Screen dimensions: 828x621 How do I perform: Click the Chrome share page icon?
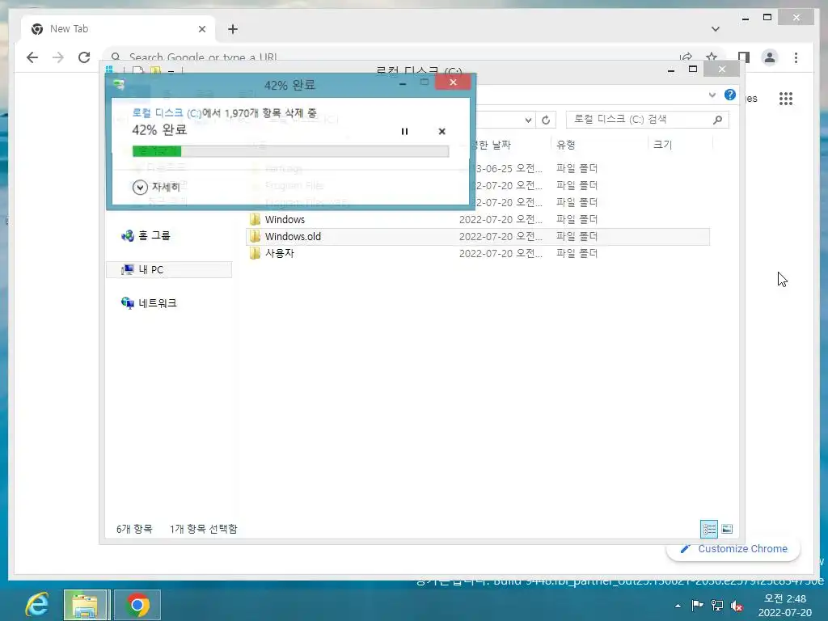686,57
